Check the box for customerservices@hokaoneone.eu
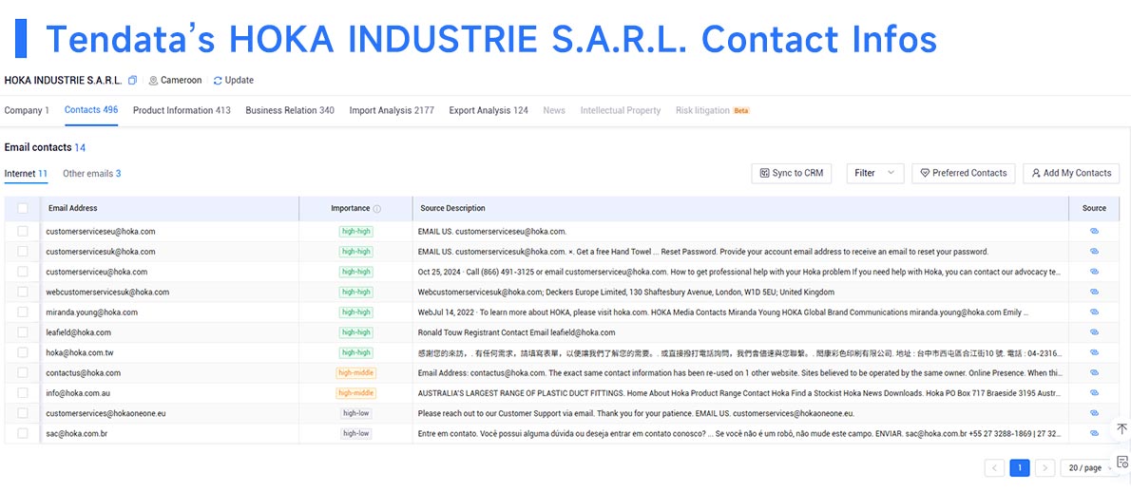Viewport: 1131px width, 492px height. click(23, 413)
